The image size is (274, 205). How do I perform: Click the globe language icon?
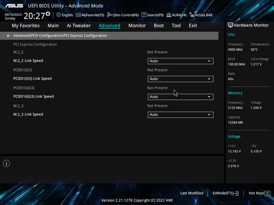[x=59, y=15]
